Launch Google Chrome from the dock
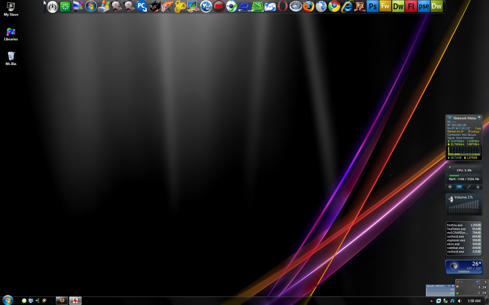 334,7
